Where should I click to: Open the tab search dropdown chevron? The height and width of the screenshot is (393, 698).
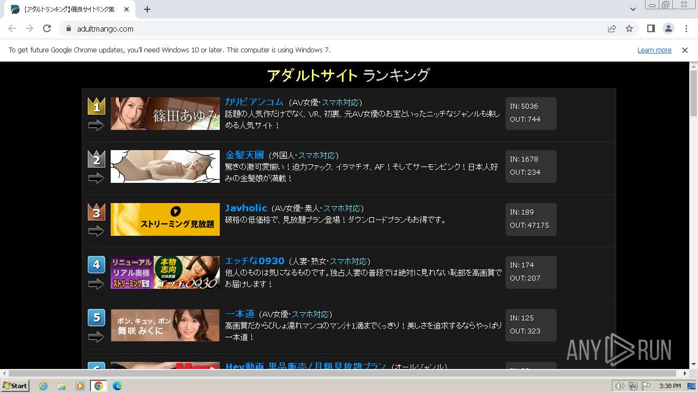633,9
